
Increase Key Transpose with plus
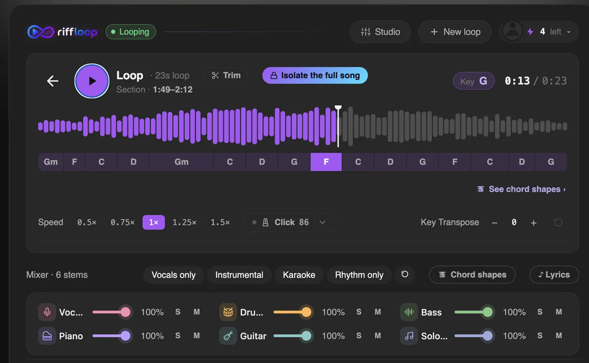[533, 223]
